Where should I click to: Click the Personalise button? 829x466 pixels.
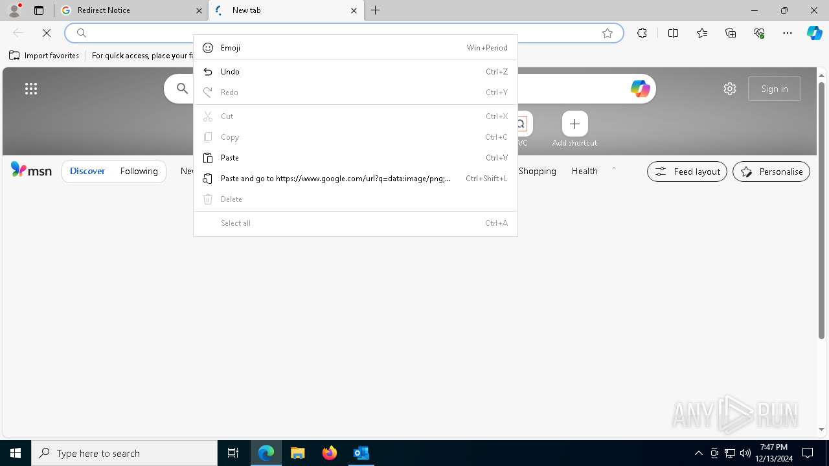pyautogui.click(x=771, y=172)
